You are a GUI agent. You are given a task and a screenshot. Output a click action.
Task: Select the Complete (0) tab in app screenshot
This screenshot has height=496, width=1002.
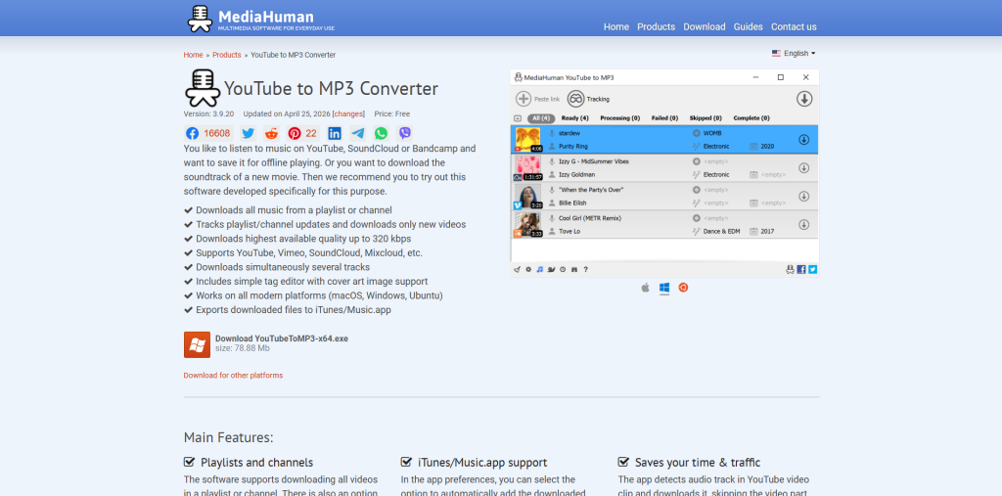coord(751,118)
